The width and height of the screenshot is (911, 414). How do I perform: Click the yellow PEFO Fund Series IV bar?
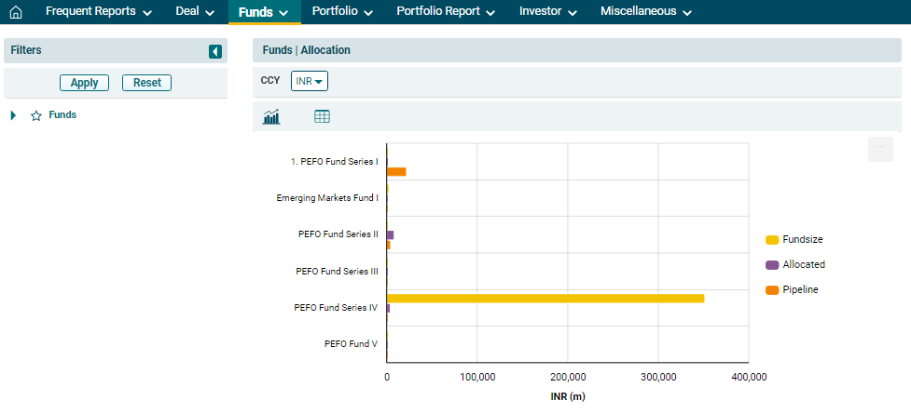point(545,299)
